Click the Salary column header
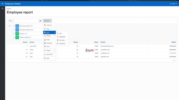 96,42
